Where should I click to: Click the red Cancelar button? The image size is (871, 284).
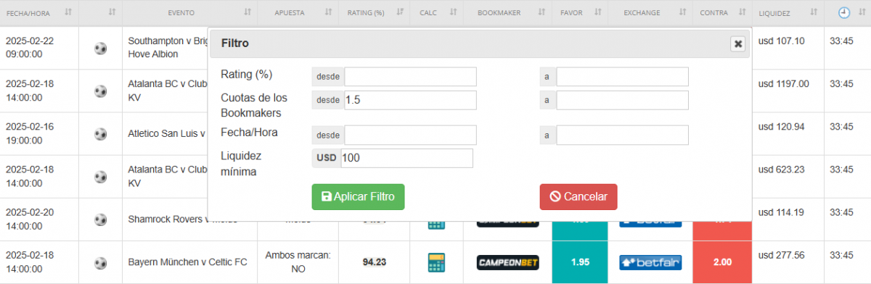(x=578, y=197)
